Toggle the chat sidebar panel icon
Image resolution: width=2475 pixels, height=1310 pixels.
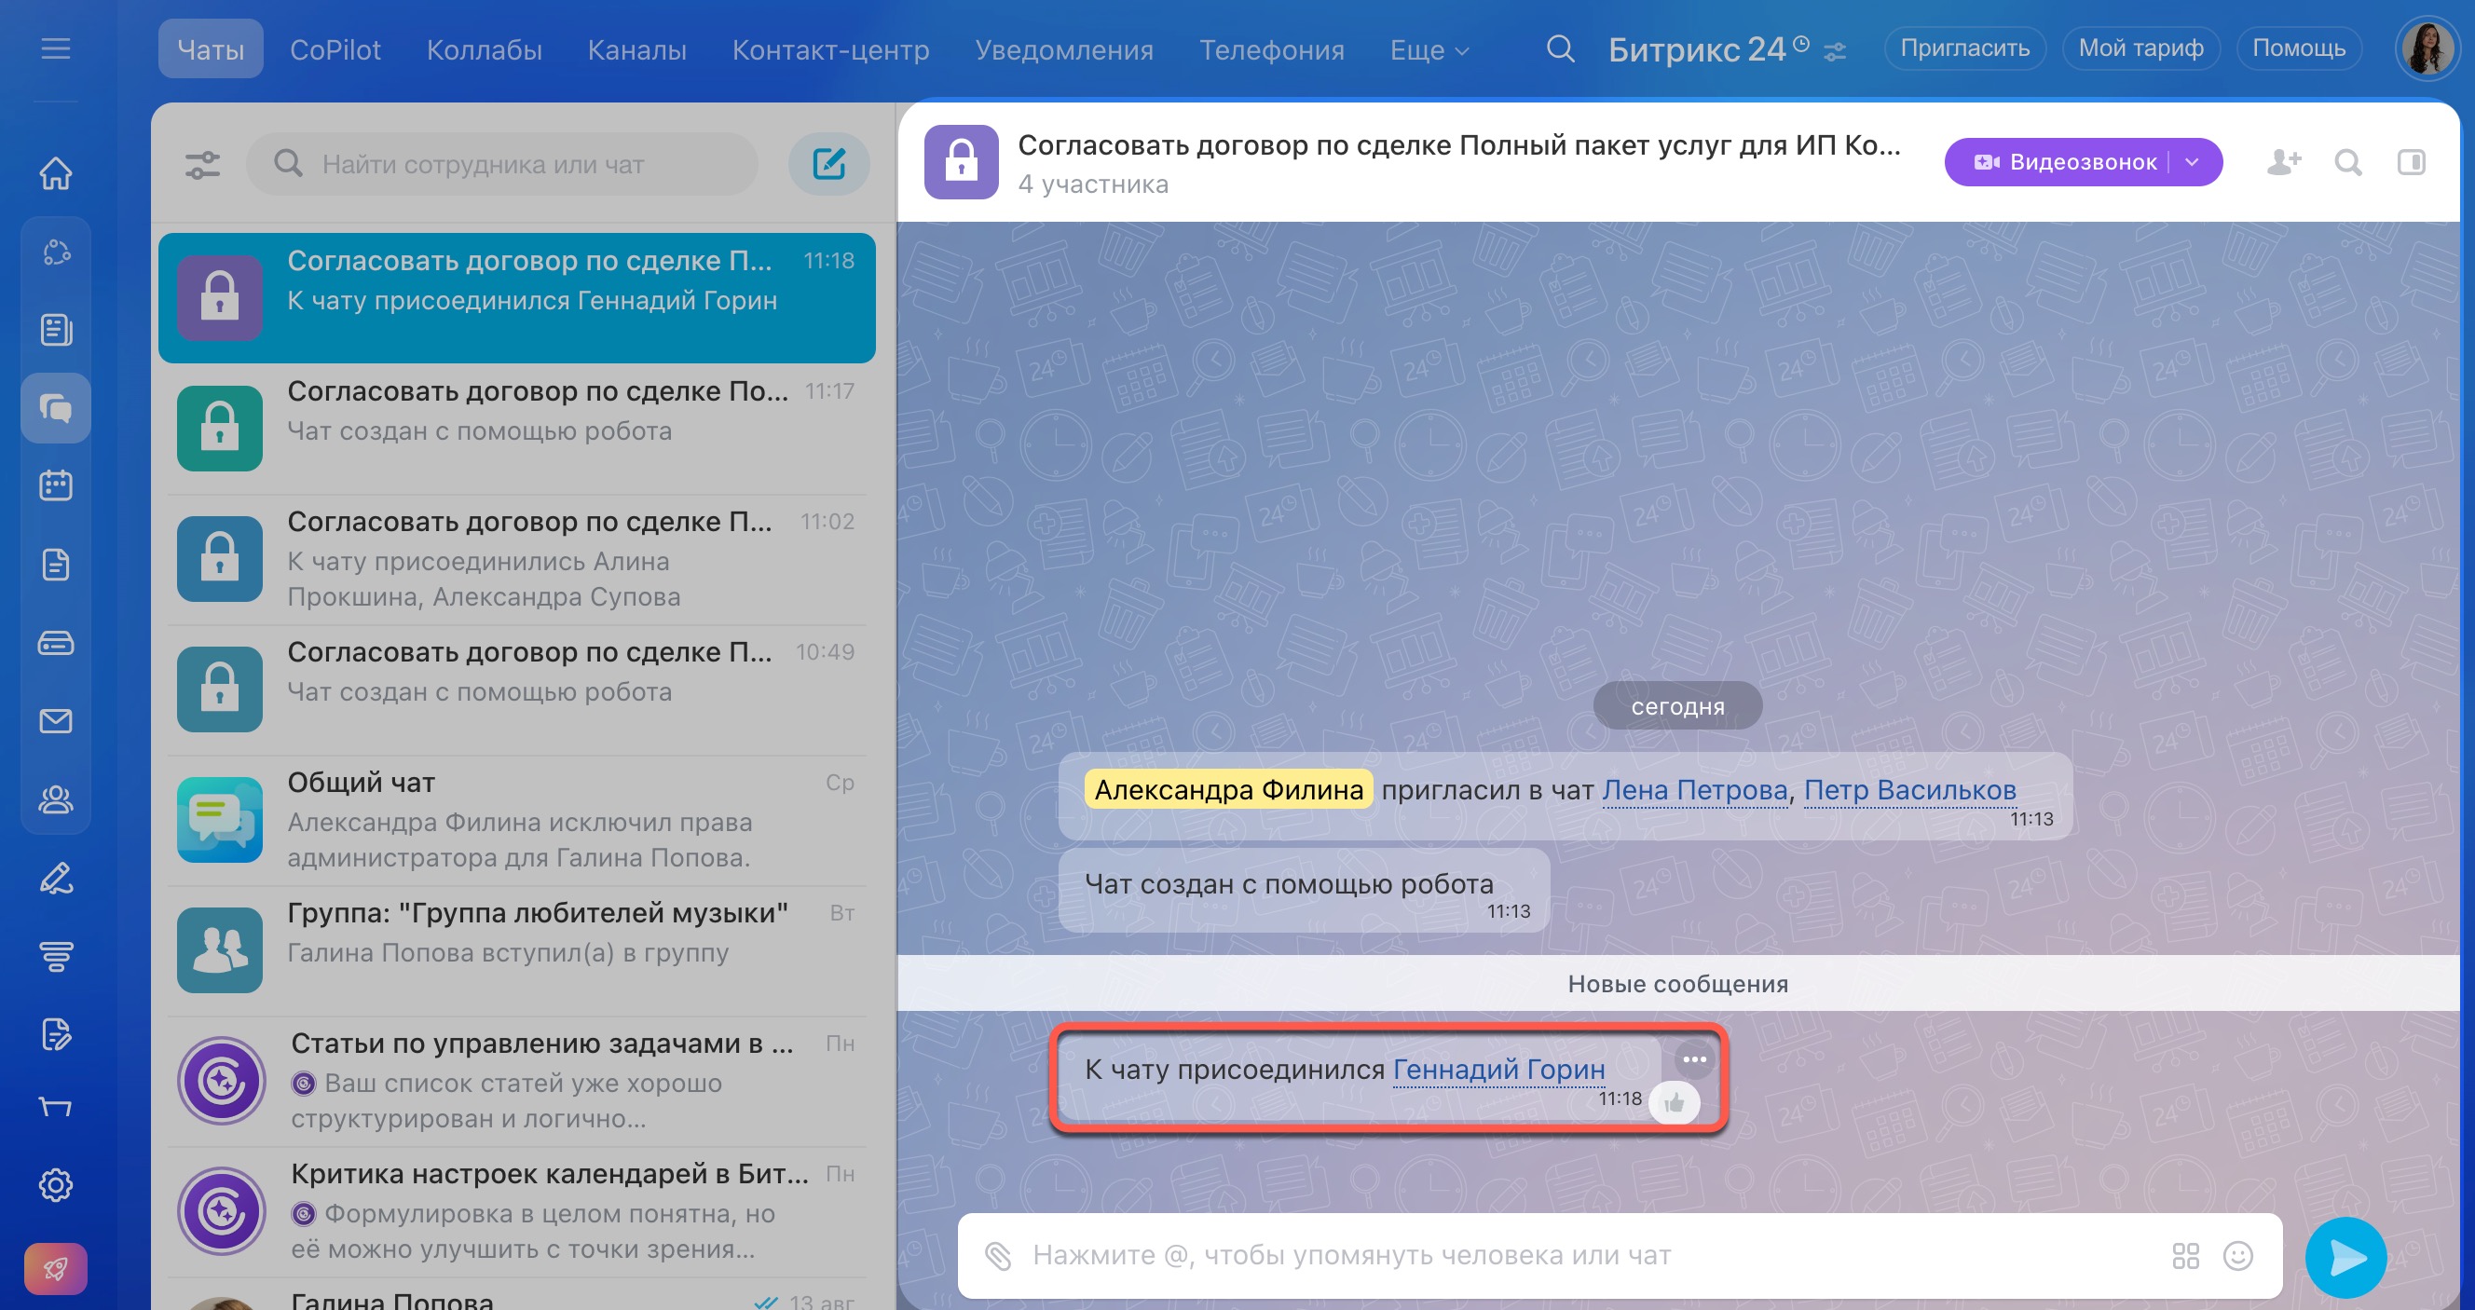(x=2412, y=162)
